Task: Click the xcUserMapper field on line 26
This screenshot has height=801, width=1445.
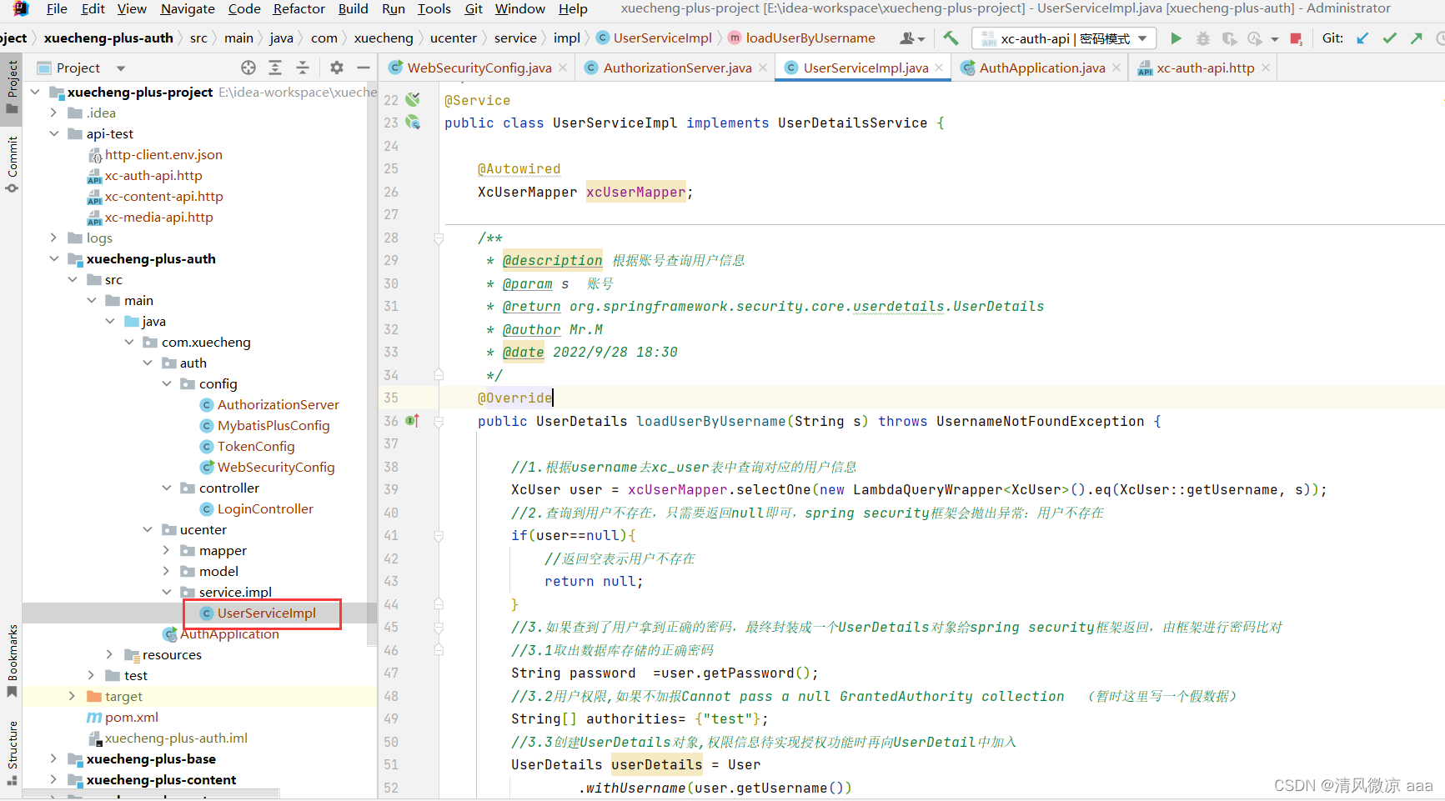Action: [x=635, y=192]
